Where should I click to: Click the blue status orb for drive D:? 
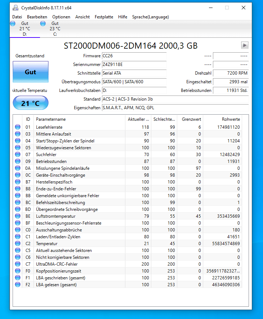click(x=13, y=23)
